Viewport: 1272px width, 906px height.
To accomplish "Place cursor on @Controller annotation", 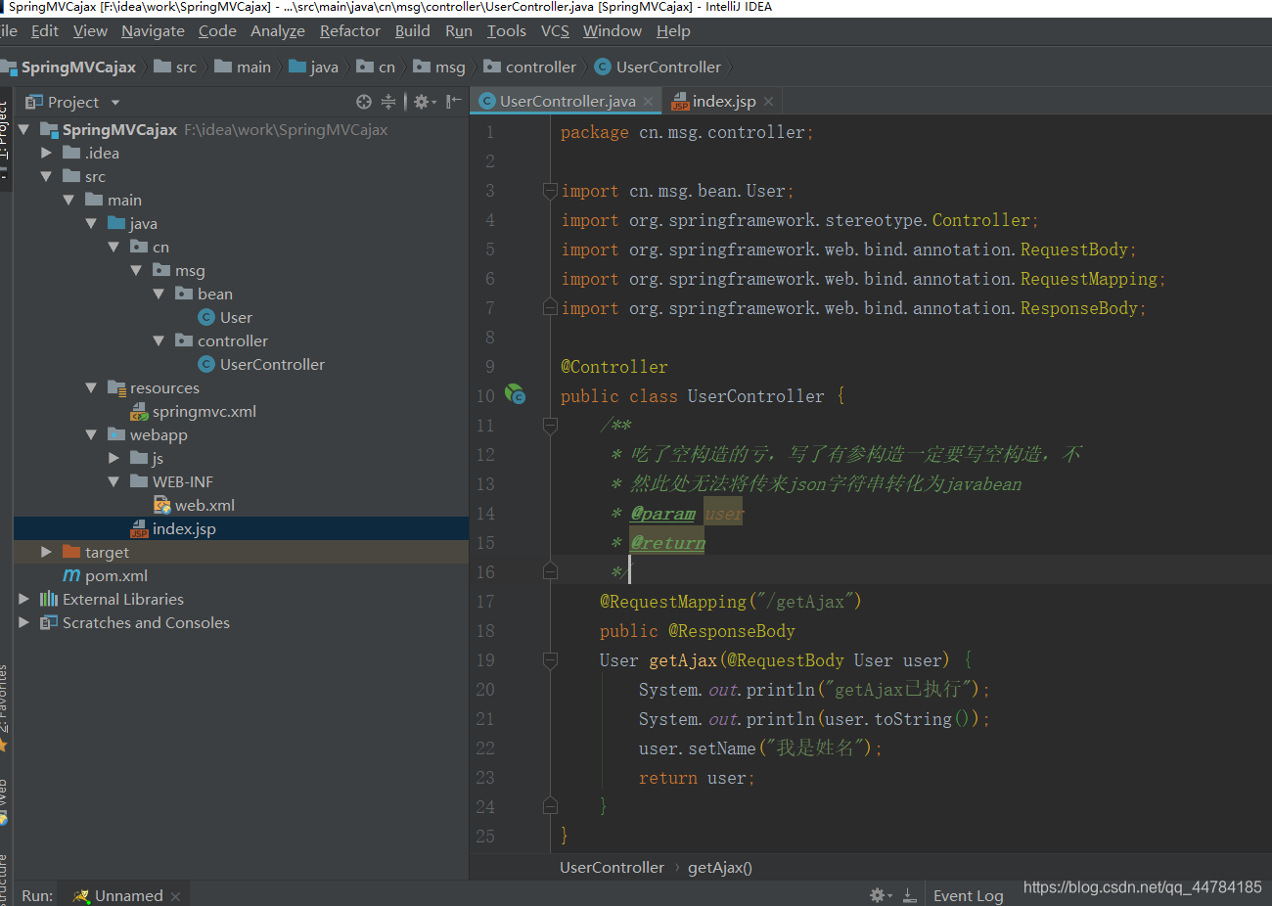I will [x=614, y=367].
